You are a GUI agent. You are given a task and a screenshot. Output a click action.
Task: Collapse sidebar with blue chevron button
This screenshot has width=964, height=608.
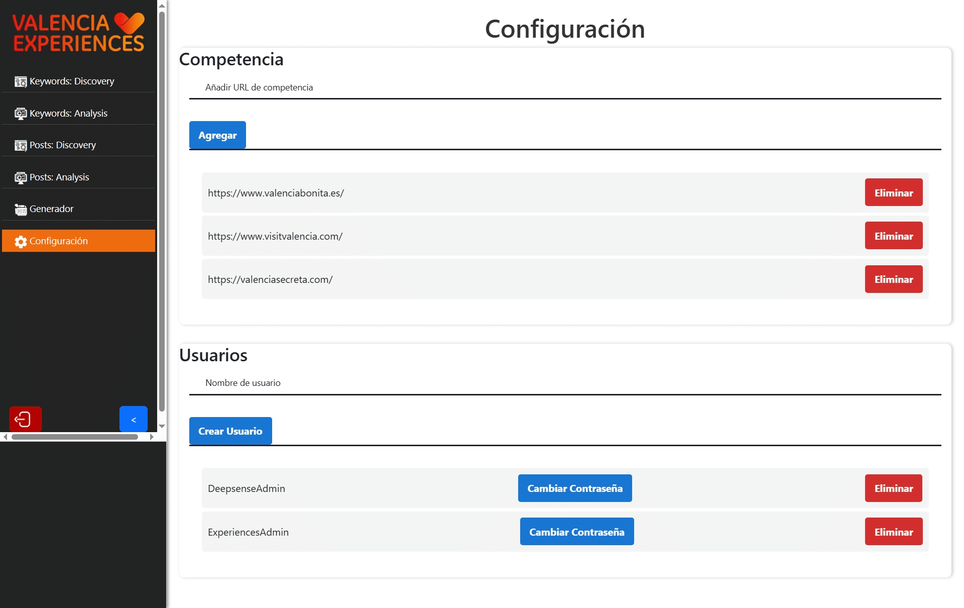pyautogui.click(x=134, y=419)
